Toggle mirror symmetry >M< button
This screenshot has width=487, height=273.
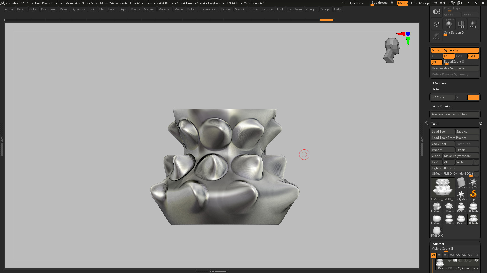pyautogui.click(x=473, y=56)
